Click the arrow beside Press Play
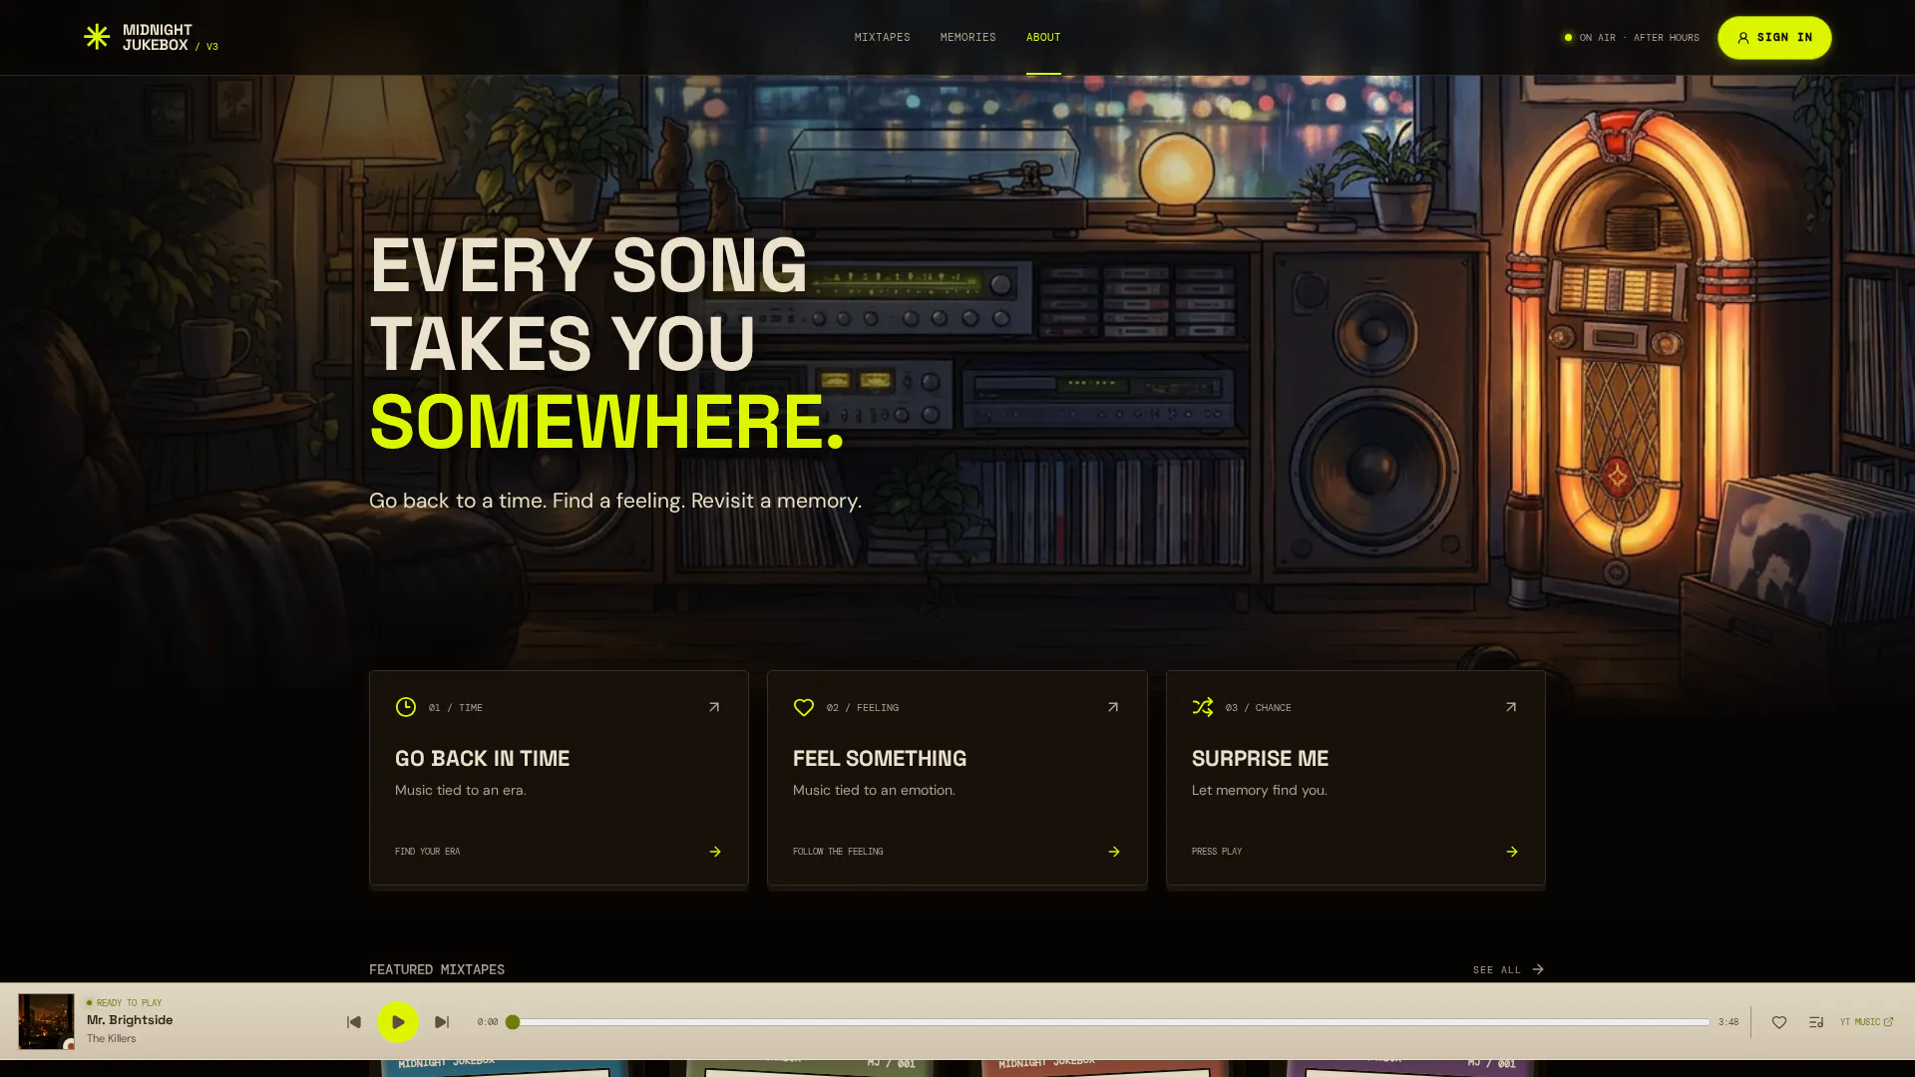 coord(1512,852)
